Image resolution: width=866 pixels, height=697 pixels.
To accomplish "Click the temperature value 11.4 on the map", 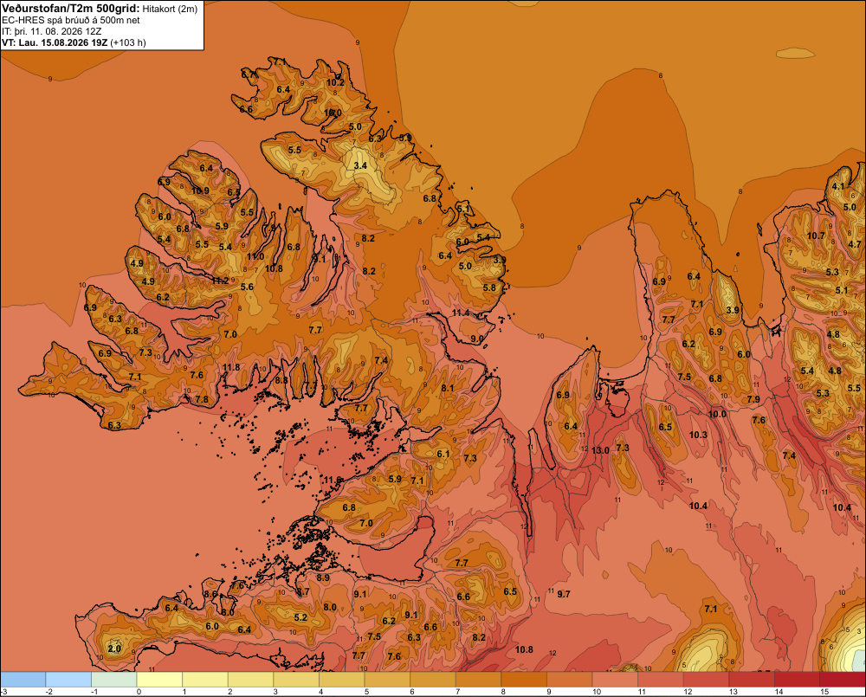I will (x=461, y=313).
